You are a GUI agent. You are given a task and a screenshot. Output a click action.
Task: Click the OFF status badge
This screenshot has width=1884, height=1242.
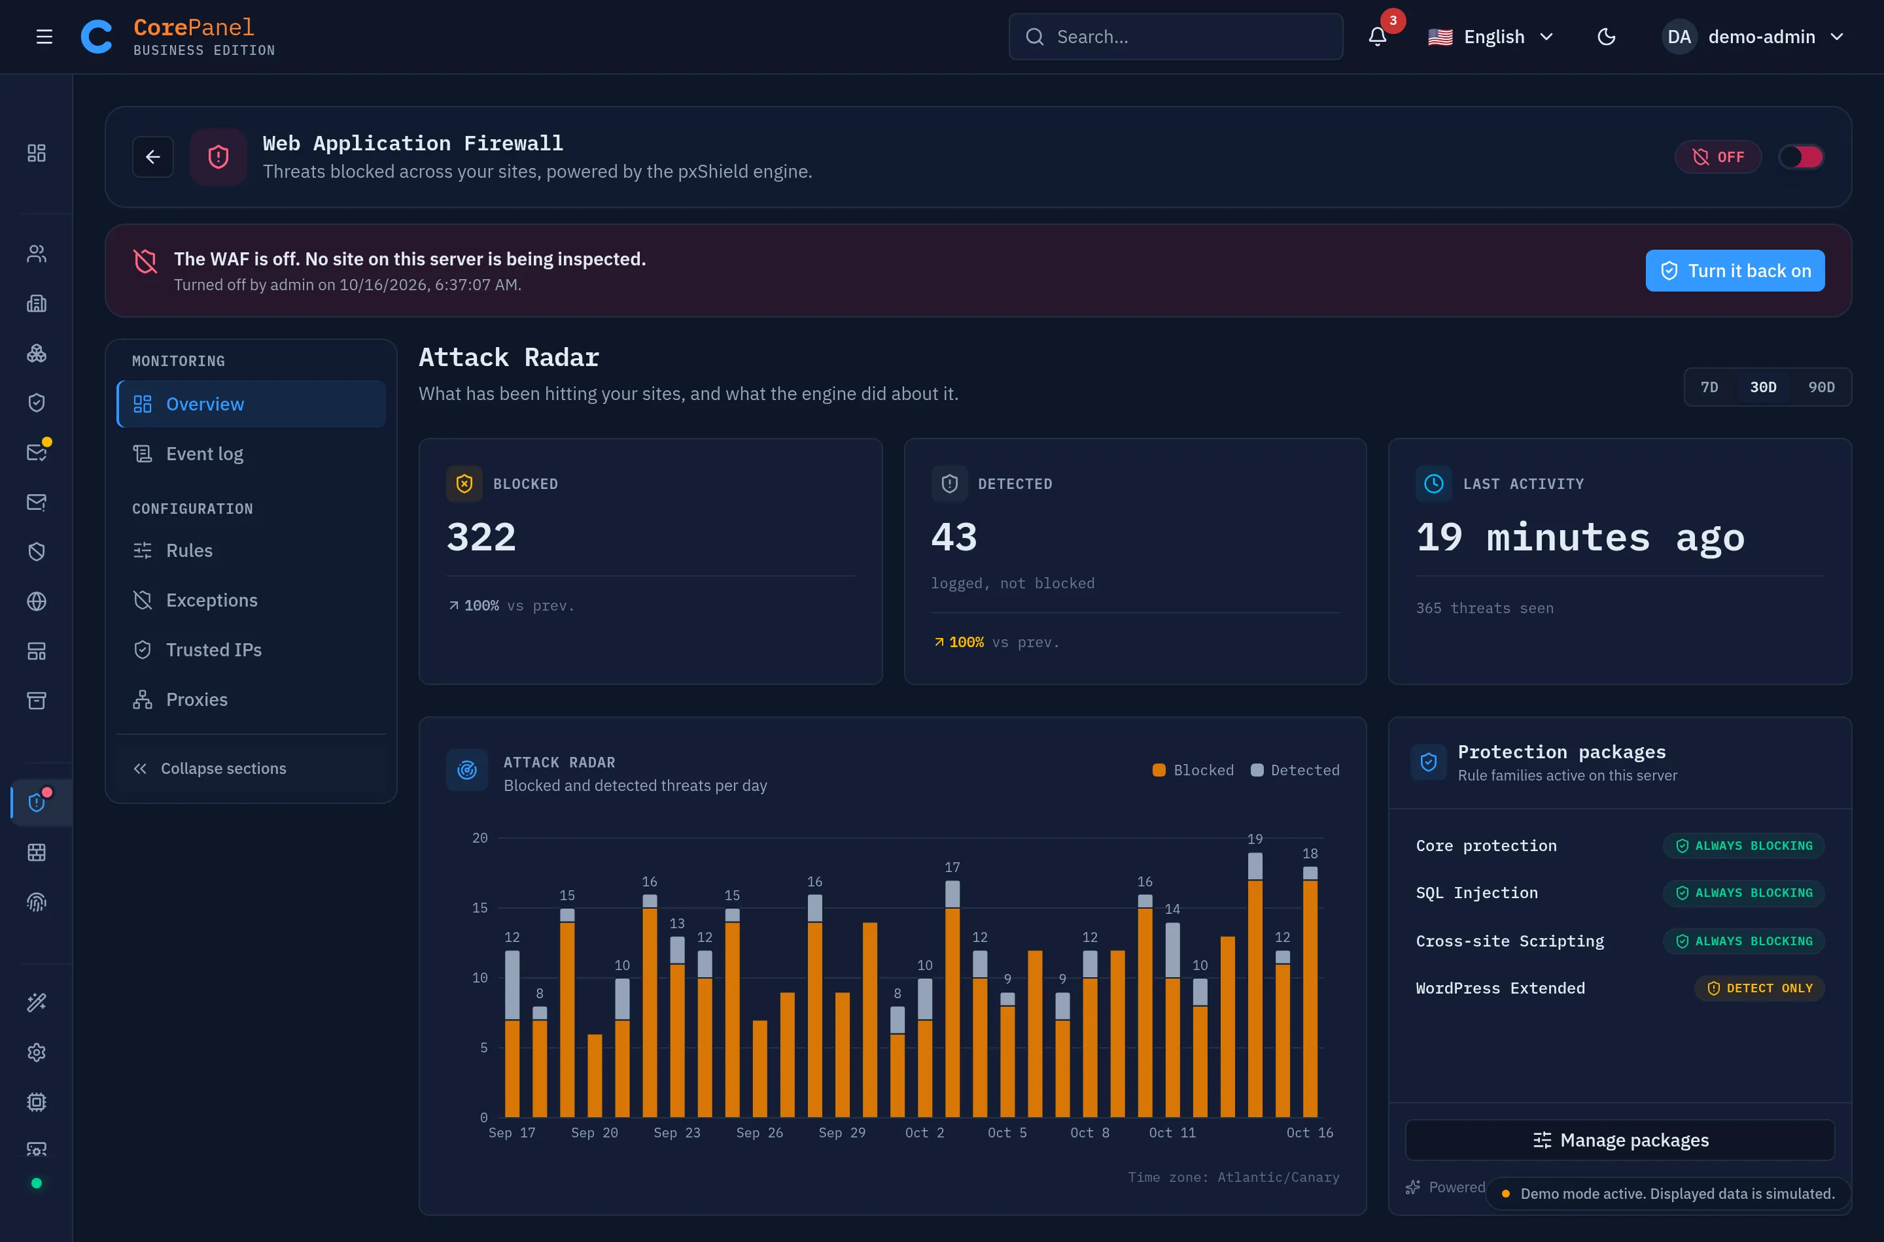[1718, 157]
